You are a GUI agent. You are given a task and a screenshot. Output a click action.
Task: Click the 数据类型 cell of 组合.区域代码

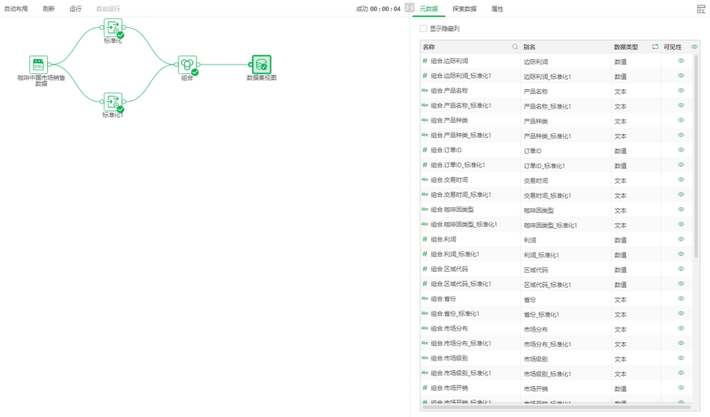coord(636,269)
